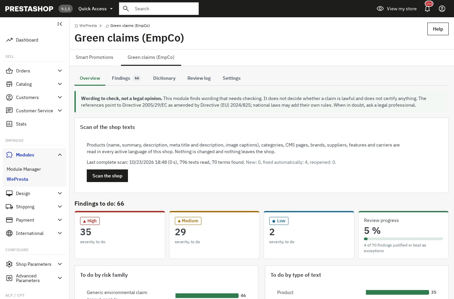Click the High severity findings card

coord(120,235)
